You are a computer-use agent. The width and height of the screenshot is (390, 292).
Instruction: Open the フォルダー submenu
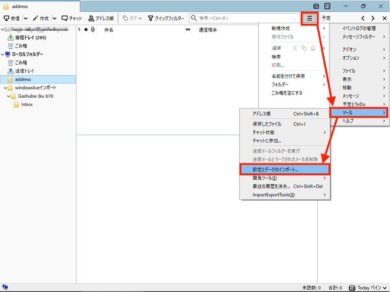click(x=298, y=84)
